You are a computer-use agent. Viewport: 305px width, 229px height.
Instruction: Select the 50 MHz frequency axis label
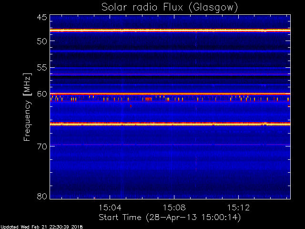coord(42,41)
